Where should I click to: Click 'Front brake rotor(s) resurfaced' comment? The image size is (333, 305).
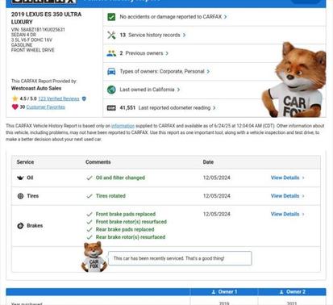click(131, 222)
